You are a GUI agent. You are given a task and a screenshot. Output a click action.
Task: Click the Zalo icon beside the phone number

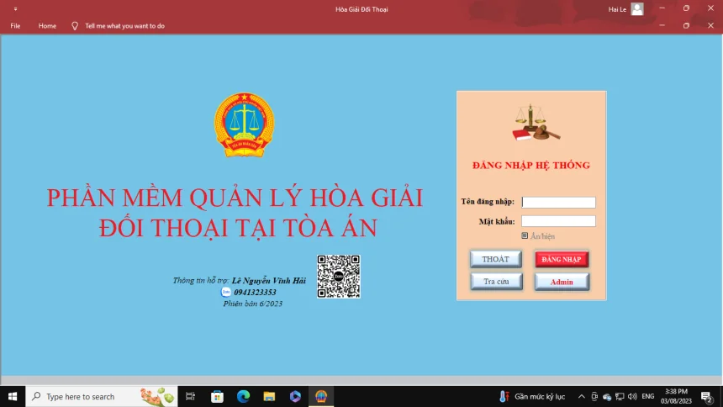(226, 292)
